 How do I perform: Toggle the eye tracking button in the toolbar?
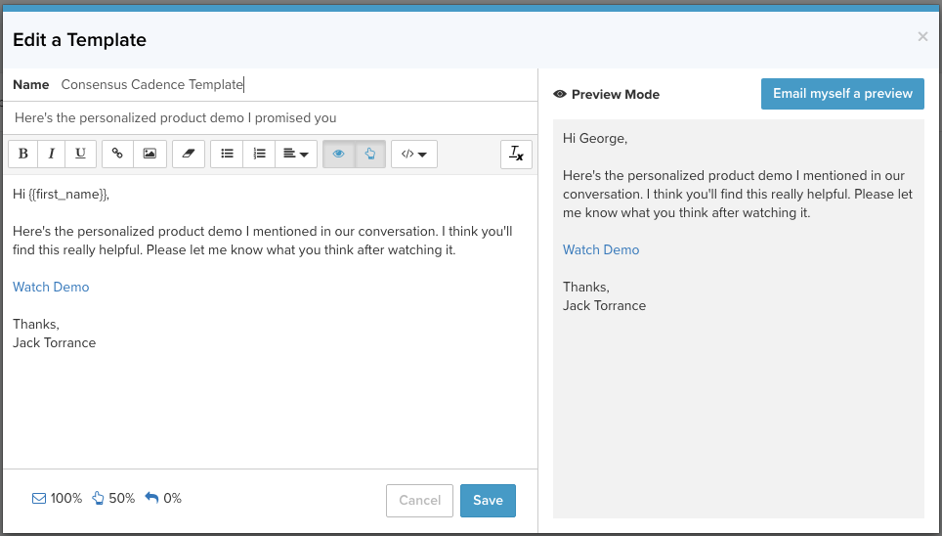tap(338, 155)
